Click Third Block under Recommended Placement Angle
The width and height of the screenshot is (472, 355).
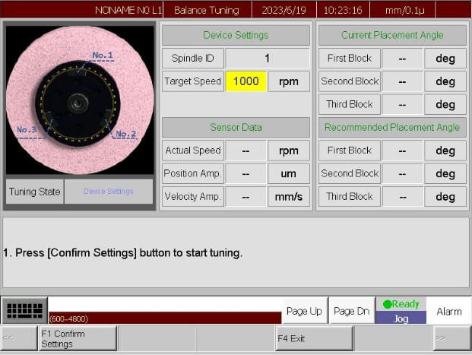pyautogui.click(x=350, y=197)
